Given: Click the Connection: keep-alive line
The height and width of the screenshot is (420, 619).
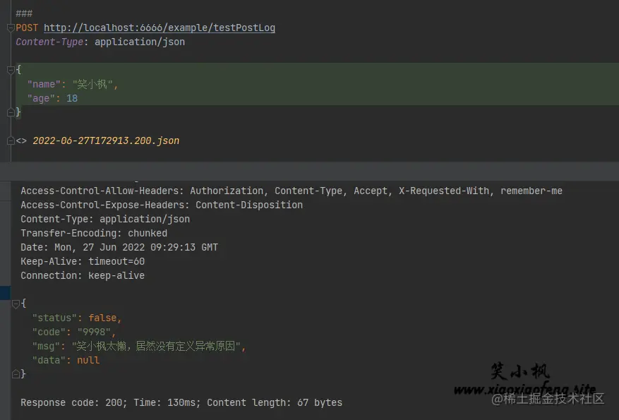Looking at the screenshot, I should pyautogui.click(x=83, y=275).
